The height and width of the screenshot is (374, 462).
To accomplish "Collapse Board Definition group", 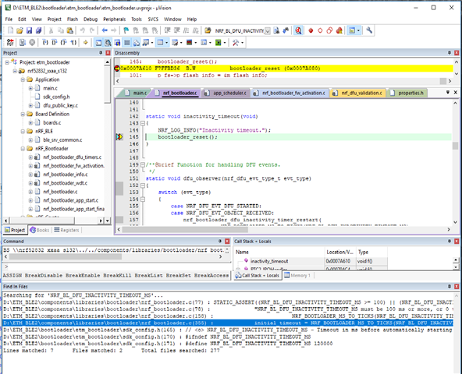I will [23, 115].
